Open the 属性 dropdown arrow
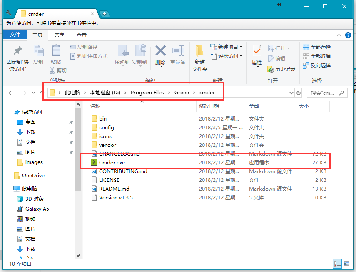The image size is (356, 272). pos(258,67)
